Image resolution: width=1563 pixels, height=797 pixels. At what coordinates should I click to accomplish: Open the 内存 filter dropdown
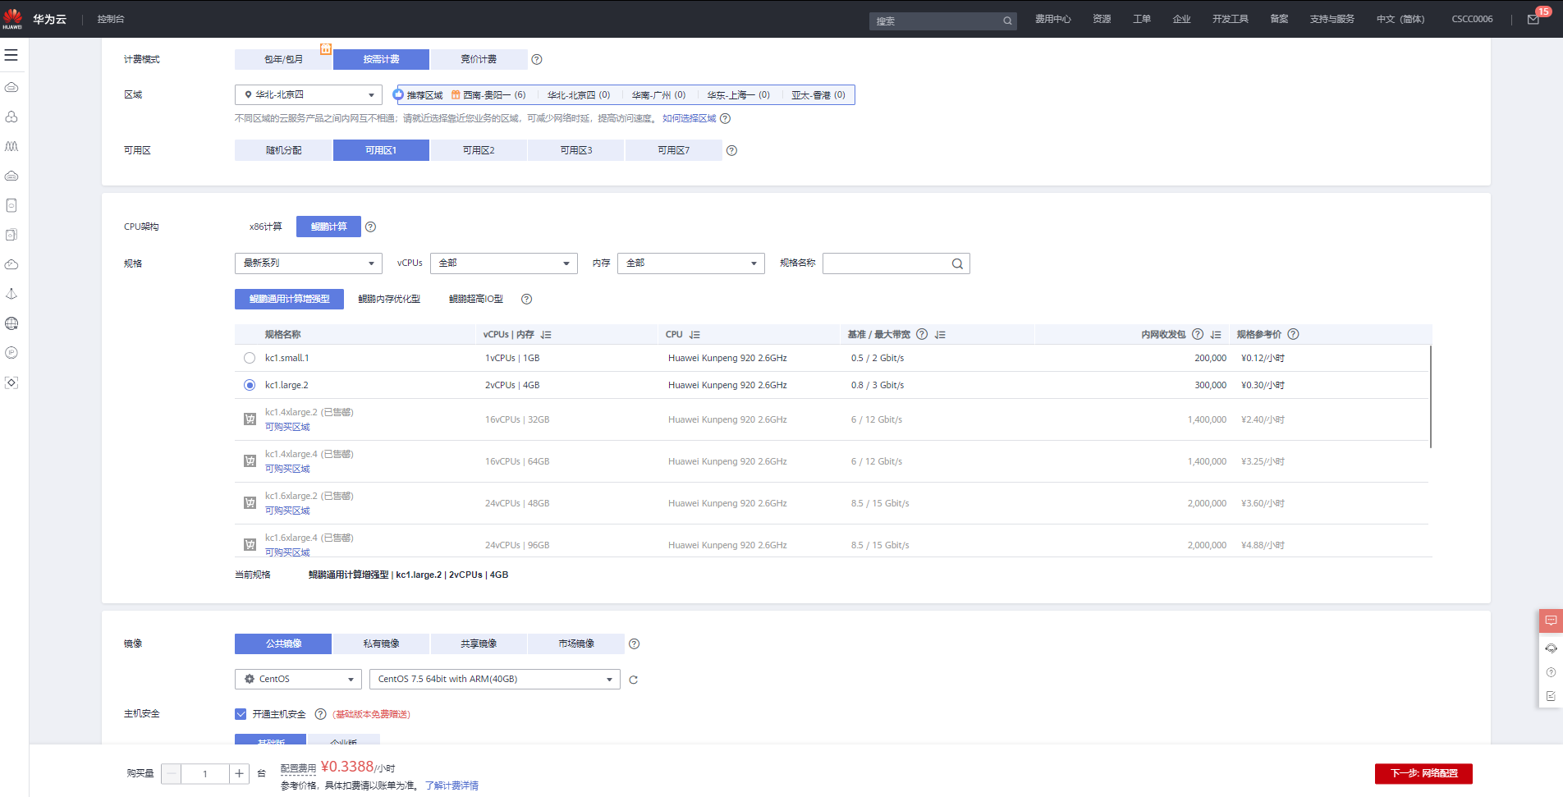tap(691, 263)
